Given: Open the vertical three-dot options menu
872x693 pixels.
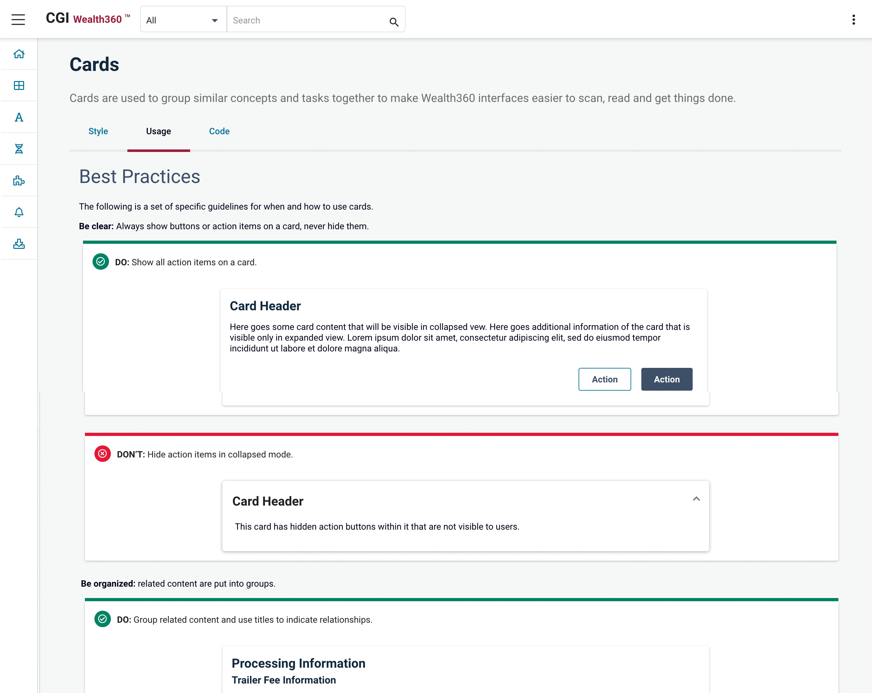Looking at the screenshot, I should [853, 20].
